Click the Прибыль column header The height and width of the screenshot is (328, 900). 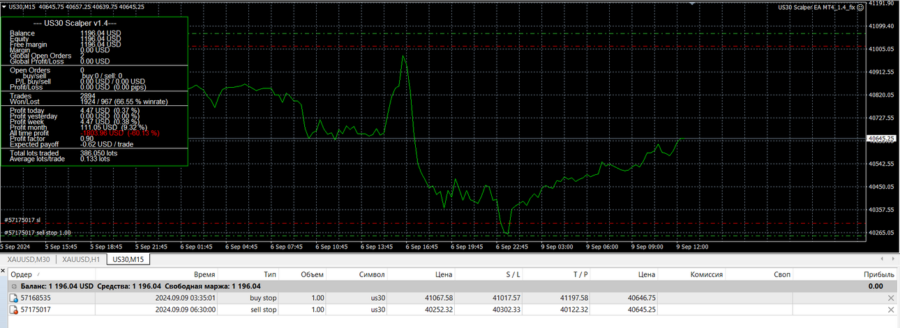coord(879,274)
